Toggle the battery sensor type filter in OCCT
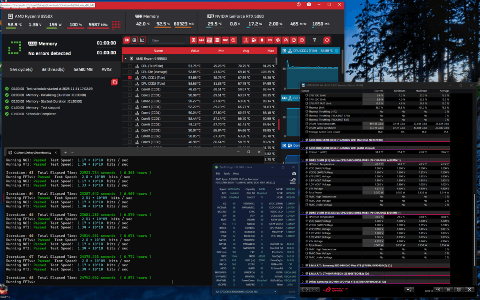 (254, 40)
